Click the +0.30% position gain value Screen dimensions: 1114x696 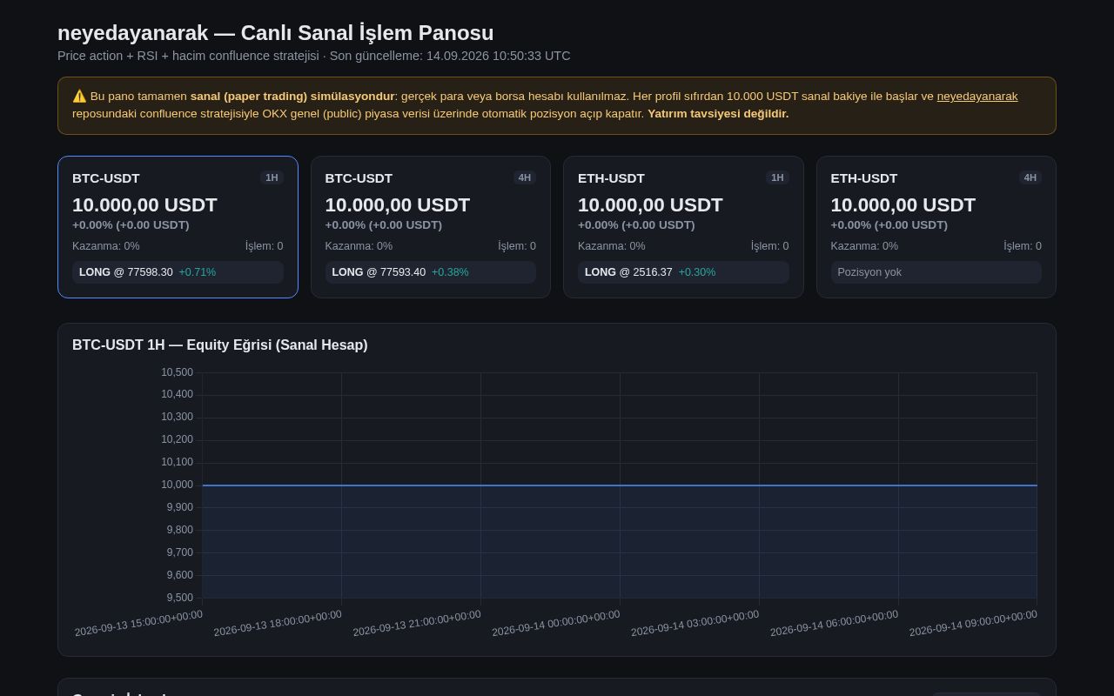[697, 272]
